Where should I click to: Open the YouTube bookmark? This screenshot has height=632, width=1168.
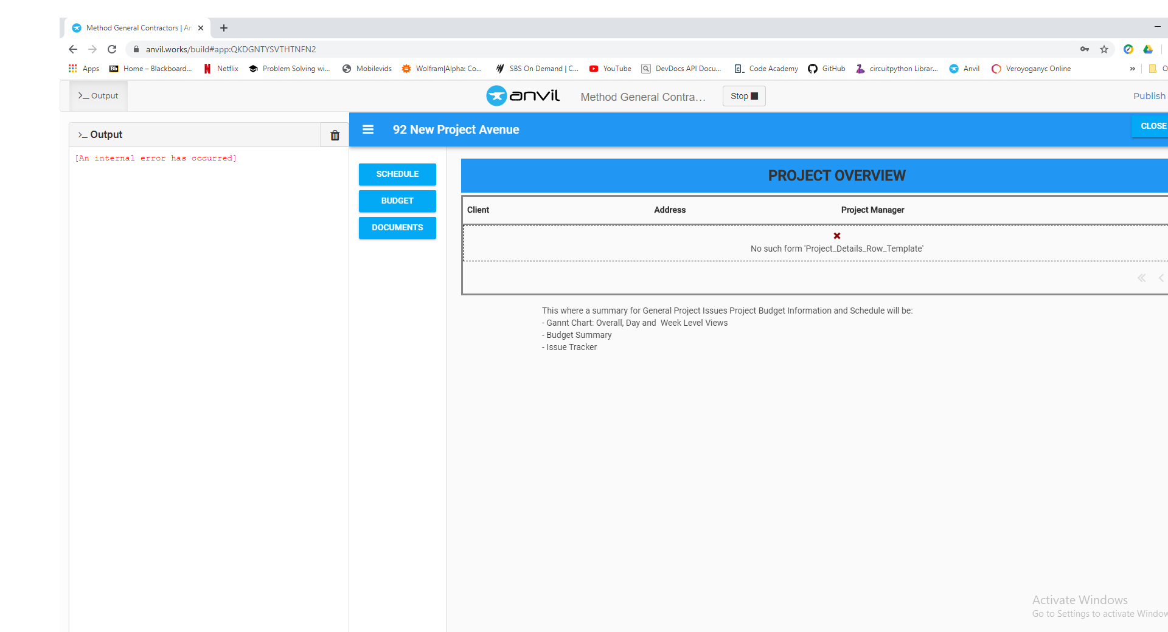610,69
